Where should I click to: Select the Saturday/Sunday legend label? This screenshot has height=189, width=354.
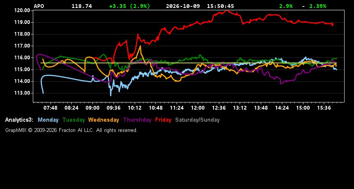point(197,120)
